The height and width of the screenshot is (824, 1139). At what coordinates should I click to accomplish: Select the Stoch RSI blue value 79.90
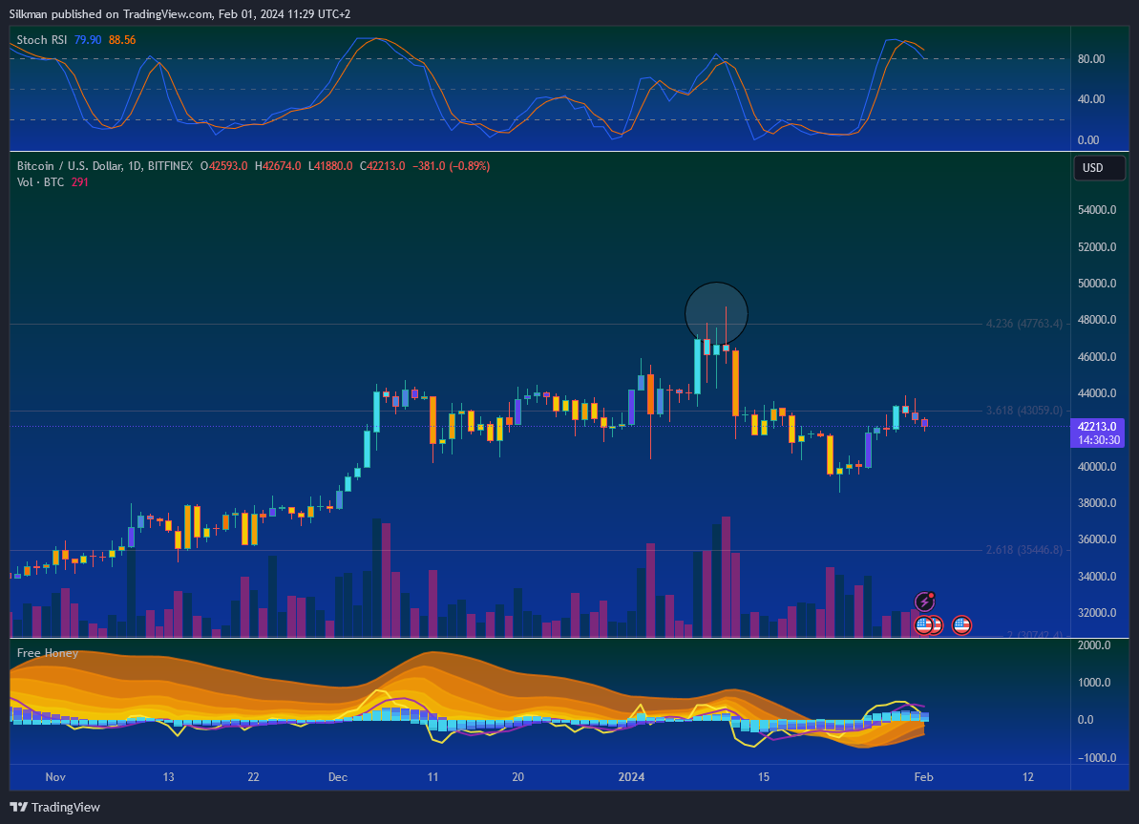click(x=88, y=40)
